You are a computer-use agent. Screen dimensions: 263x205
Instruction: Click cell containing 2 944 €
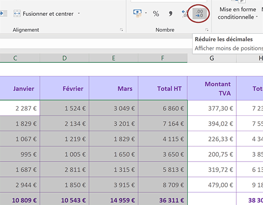click(20, 185)
